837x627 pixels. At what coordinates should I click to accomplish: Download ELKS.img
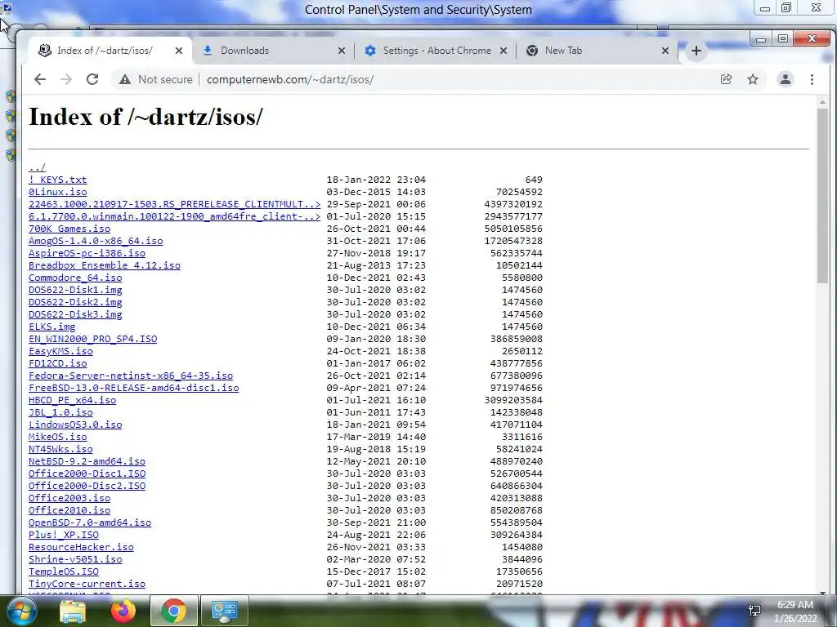tap(51, 327)
